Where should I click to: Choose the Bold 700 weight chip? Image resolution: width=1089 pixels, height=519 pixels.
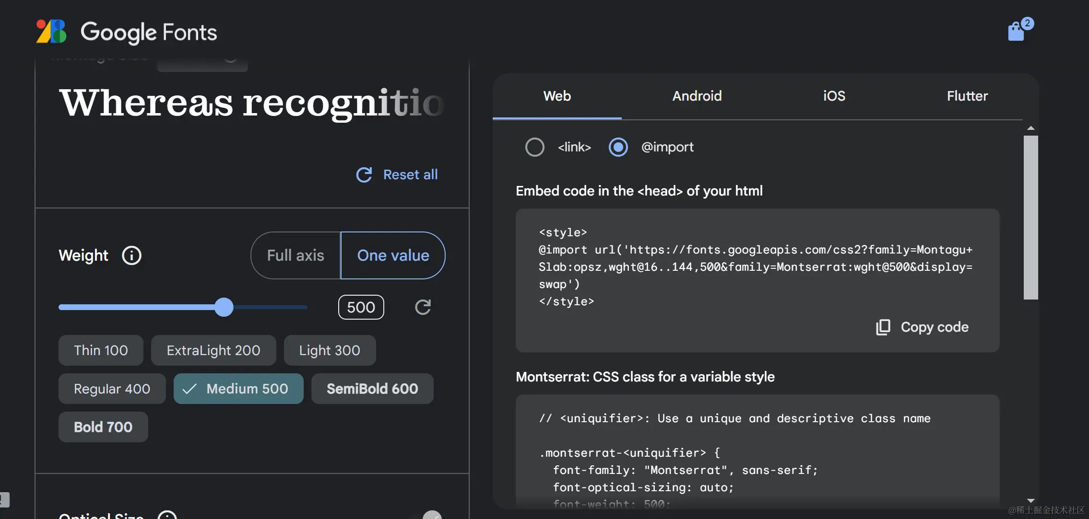pos(103,427)
